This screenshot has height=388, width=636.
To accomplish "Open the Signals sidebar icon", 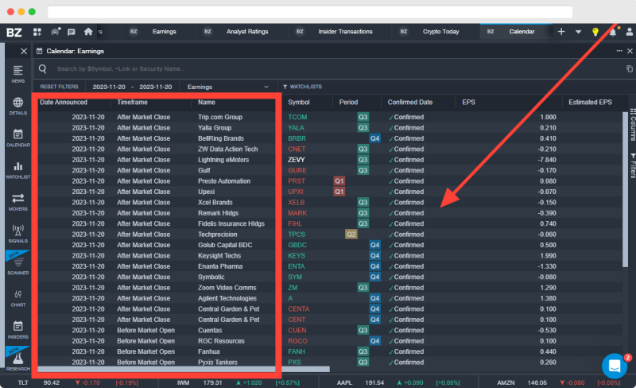I will coord(17,234).
